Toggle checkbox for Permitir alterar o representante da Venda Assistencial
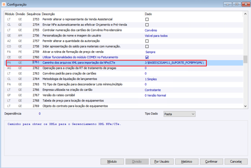The height and width of the screenshot is (168, 251). pyautogui.click(x=147, y=19)
